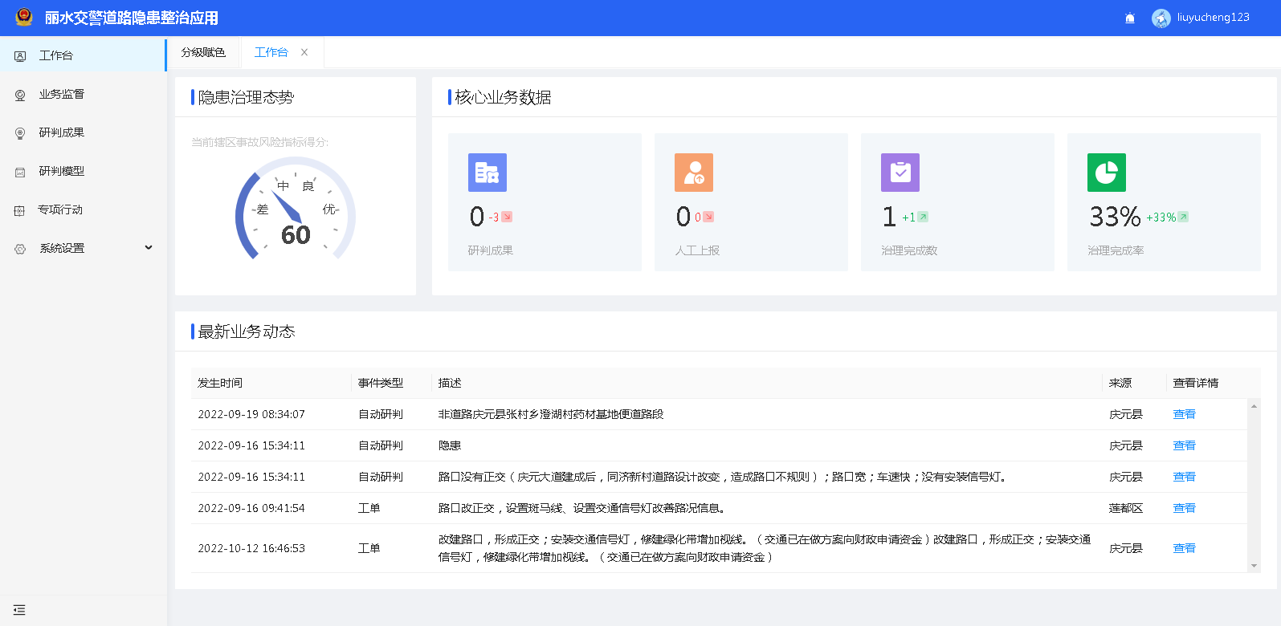The height and width of the screenshot is (626, 1281).
Task: Expand the 系统设置 menu chevron
Action: pyautogui.click(x=149, y=247)
